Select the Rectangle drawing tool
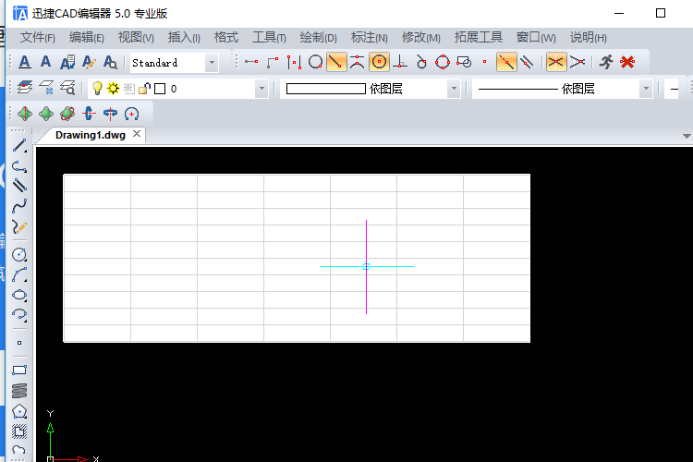 point(19,370)
